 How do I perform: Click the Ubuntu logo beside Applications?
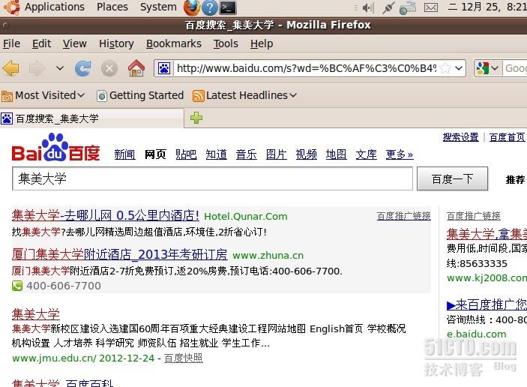[12, 7]
